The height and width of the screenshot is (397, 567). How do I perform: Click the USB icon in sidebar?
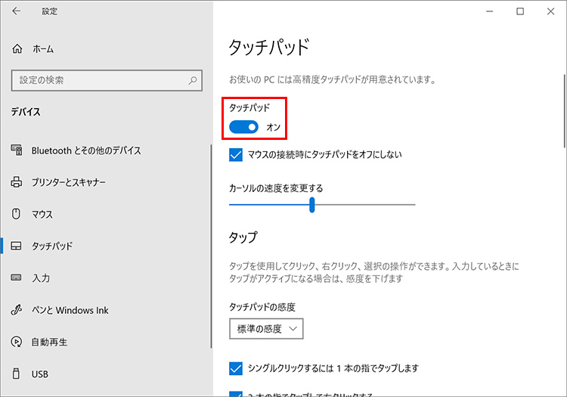coord(17,374)
